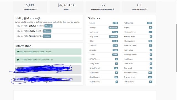This screenshot has width=177, height=100.
Task: Click the Play time badge '1264h:15m'
Action: [113, 37]
